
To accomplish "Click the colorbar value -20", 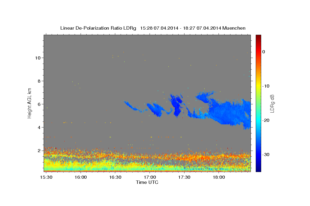I will tap(266, 120).
